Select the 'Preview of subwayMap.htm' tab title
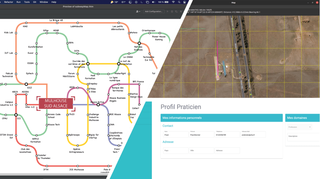 click(78, 7)
